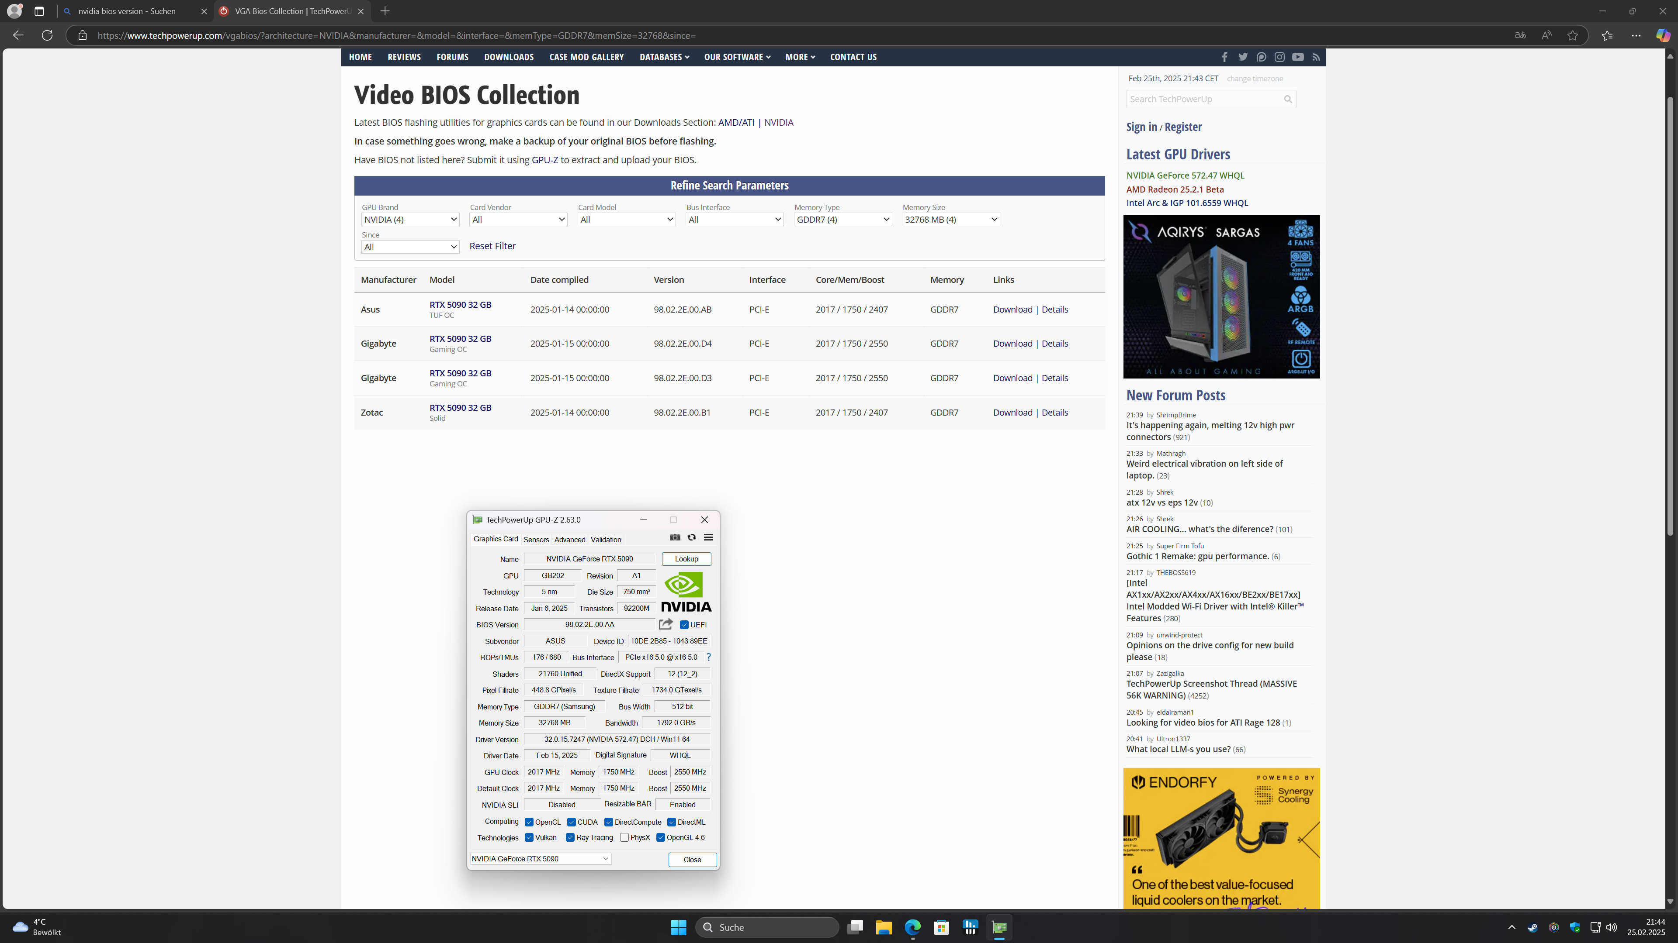Add page to favorites star icon
Screen dimensions: 1678x943
coord(1573,36)
